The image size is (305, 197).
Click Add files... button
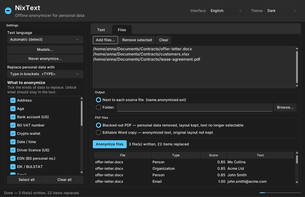point(105,40)
